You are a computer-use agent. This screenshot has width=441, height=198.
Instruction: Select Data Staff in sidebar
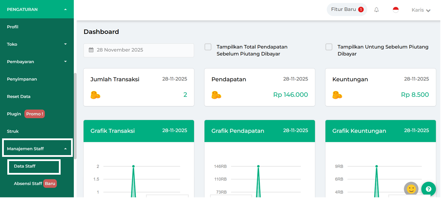25,166
